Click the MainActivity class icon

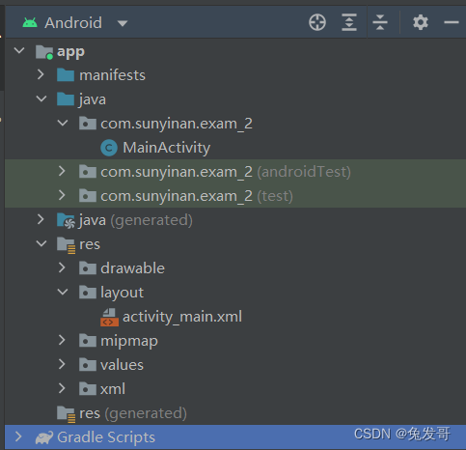[x=109, y=148]
